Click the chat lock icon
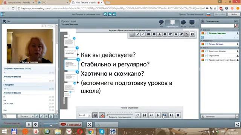241x135 pixels. [x=51, y=116]
